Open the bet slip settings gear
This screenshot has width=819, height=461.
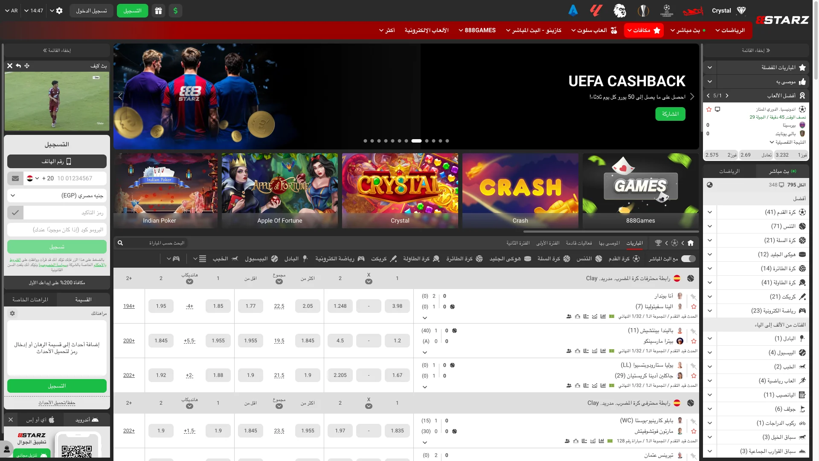12,313
